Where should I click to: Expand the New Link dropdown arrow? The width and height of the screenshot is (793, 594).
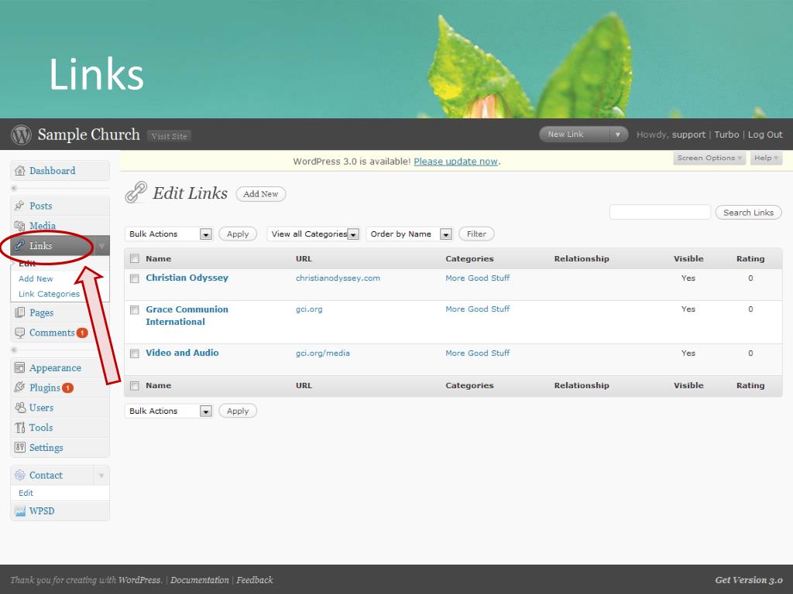(x=617, y=135)
